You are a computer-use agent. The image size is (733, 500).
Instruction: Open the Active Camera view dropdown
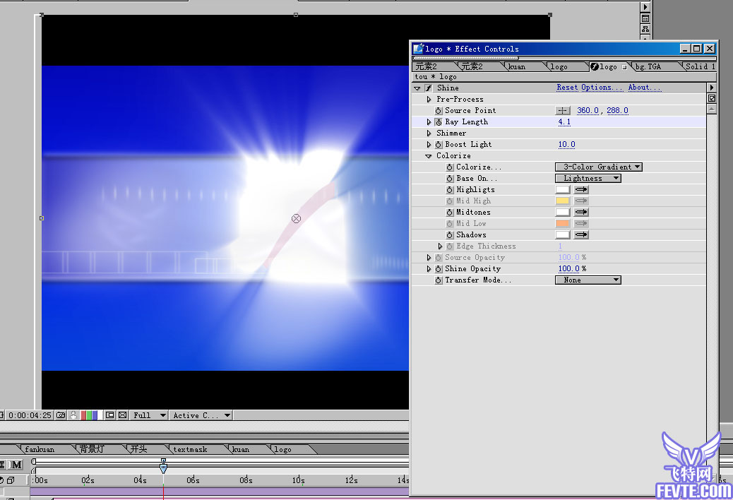[x=201, y=415]
